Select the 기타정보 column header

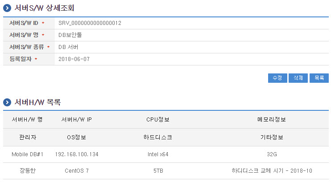pyautogui.click(x=272, y=137)
